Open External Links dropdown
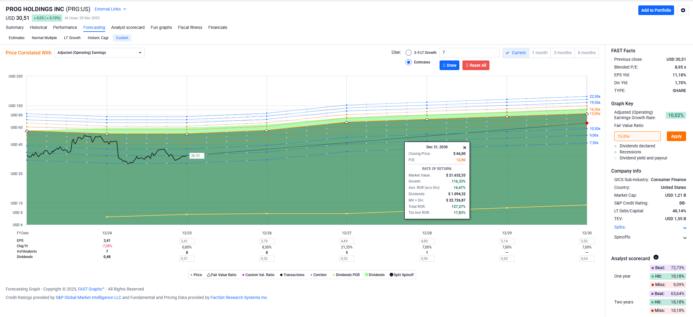The image size is (693, 317). coord(110,9)
